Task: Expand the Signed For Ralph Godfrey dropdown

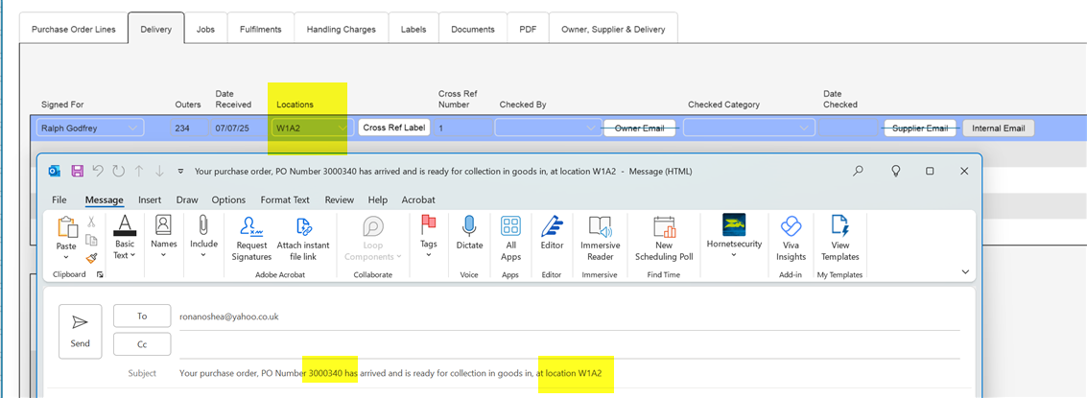Action: point(132,129)
